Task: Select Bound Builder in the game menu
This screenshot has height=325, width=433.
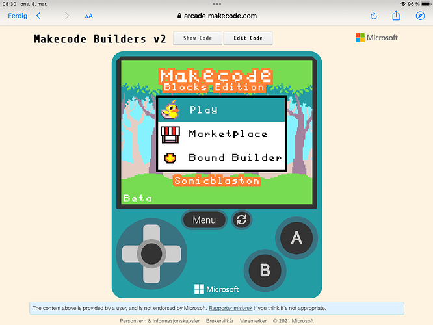Action: click(221, 158)
